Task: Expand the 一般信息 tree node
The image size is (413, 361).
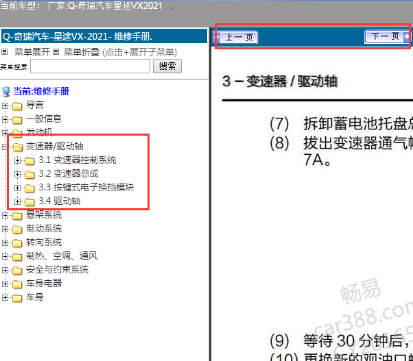Action: (5, 119)
